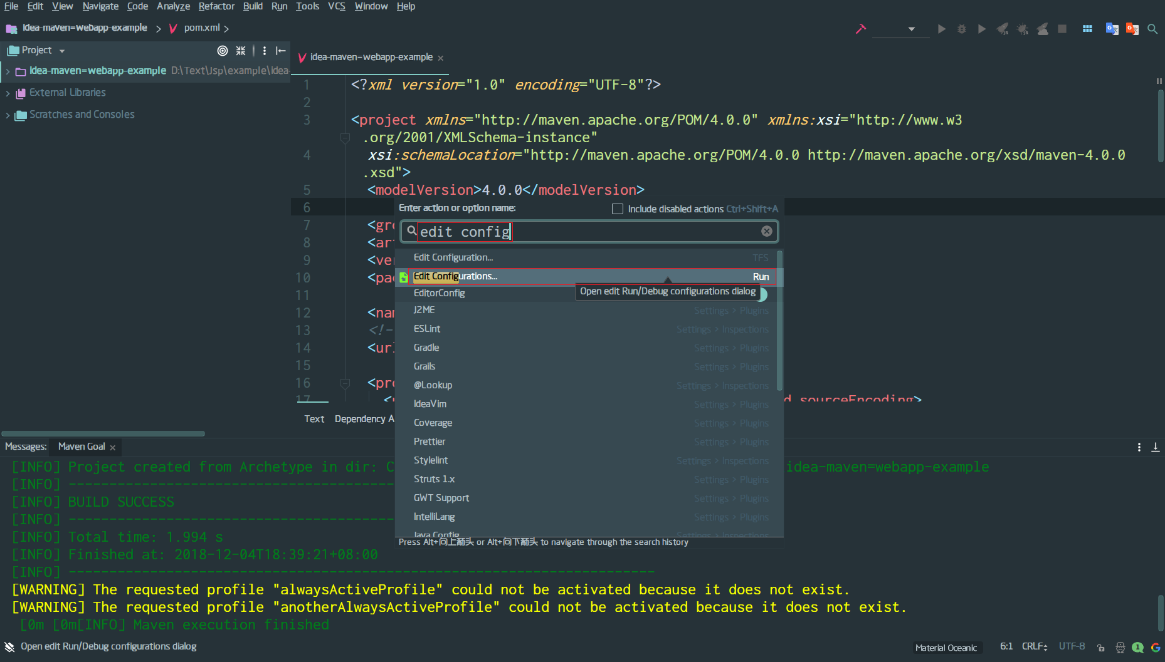
Task: Select the ESLint inspection result
Action: pos(586,329)
